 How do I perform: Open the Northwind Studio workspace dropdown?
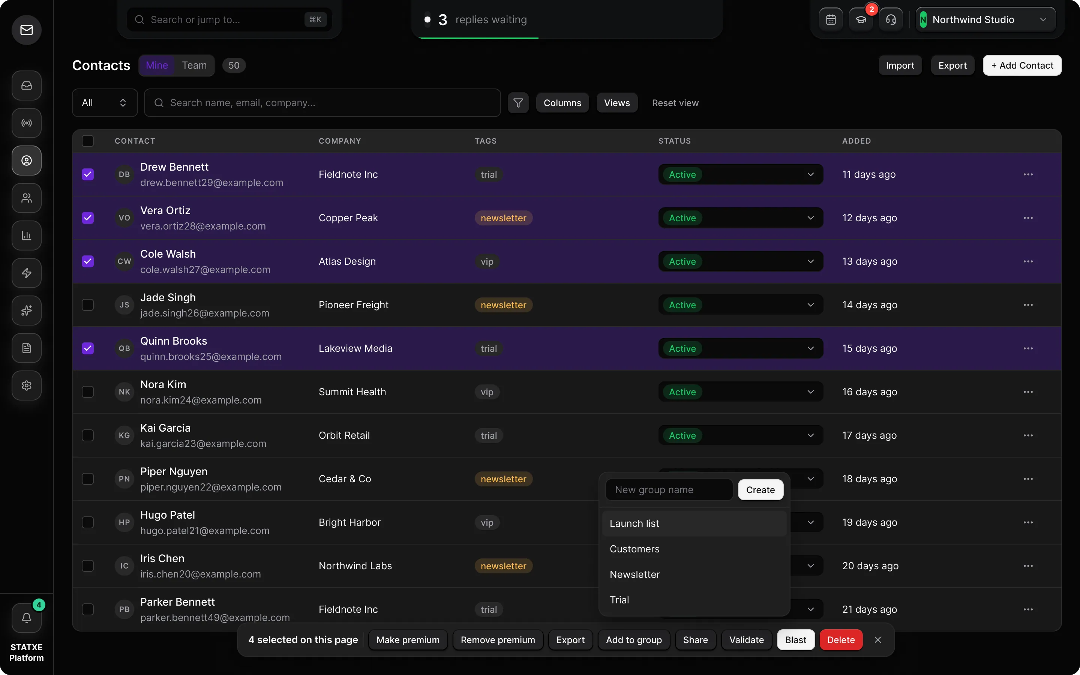point(985,19)
